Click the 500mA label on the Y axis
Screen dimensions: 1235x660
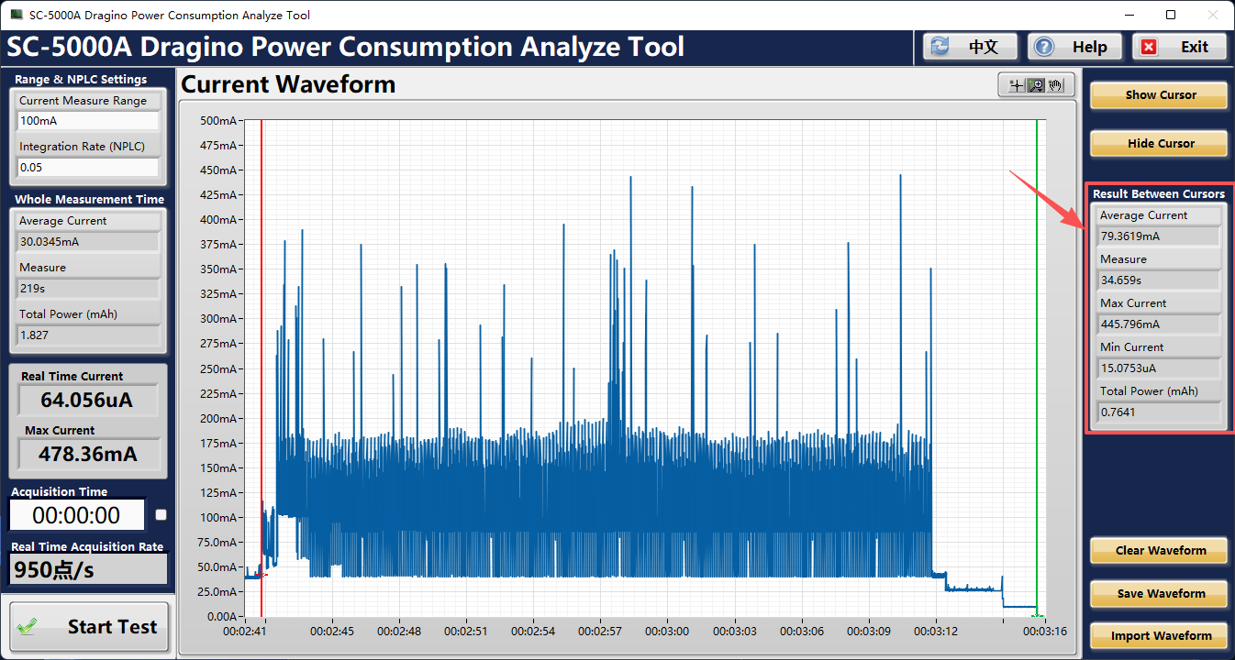click(219, 121)
